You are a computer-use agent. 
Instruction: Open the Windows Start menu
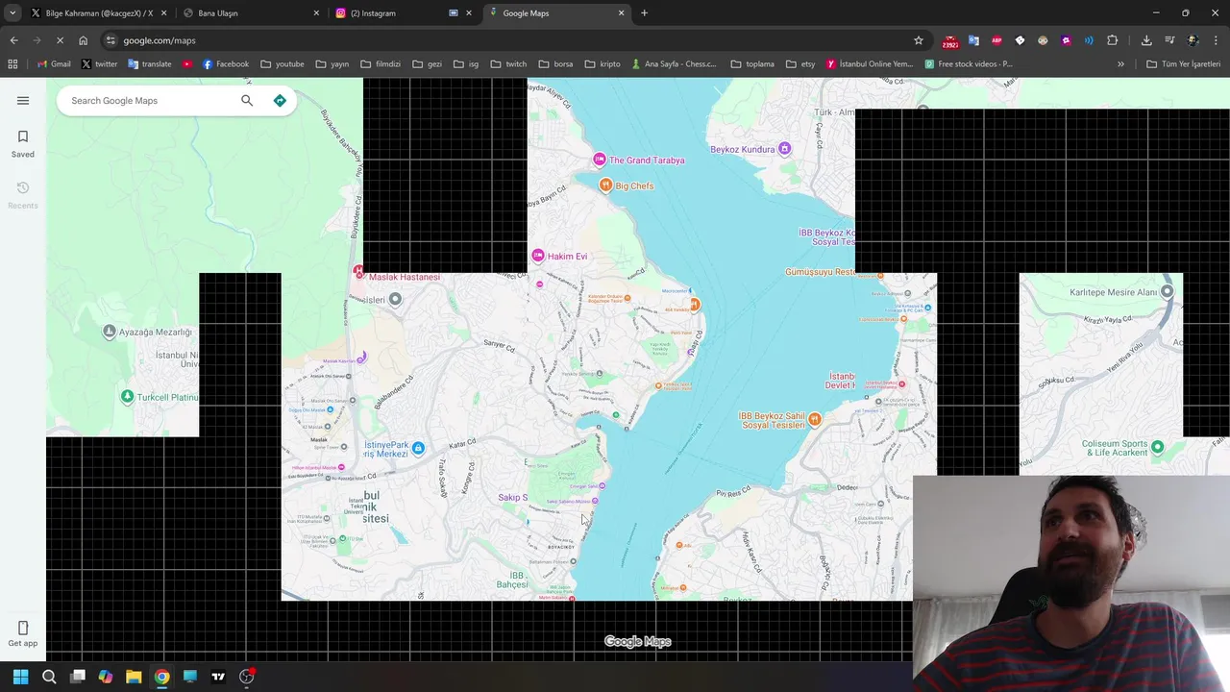pyautogui.click(x=20, y=677)
